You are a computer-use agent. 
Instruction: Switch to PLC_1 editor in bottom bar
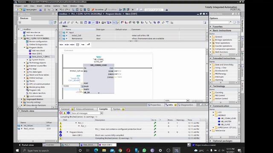click(70, 145)
